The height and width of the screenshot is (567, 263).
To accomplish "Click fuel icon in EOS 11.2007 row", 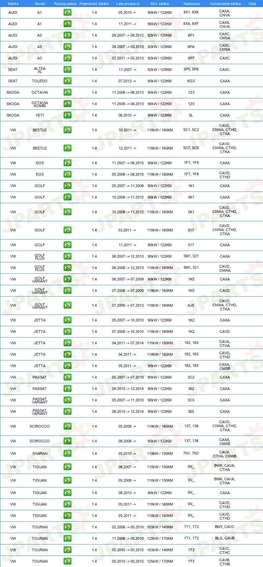I will (67, 163).
